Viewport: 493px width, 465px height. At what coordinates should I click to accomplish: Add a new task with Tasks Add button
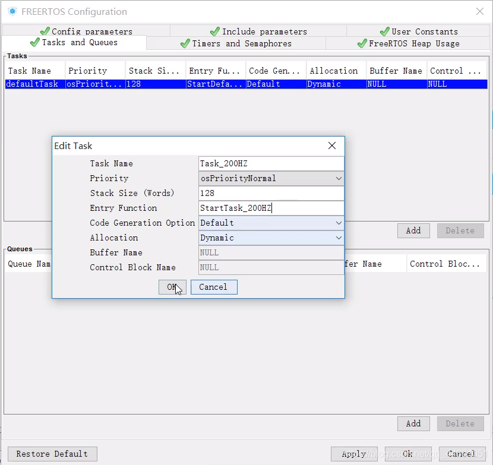click(x=413, y=231)
